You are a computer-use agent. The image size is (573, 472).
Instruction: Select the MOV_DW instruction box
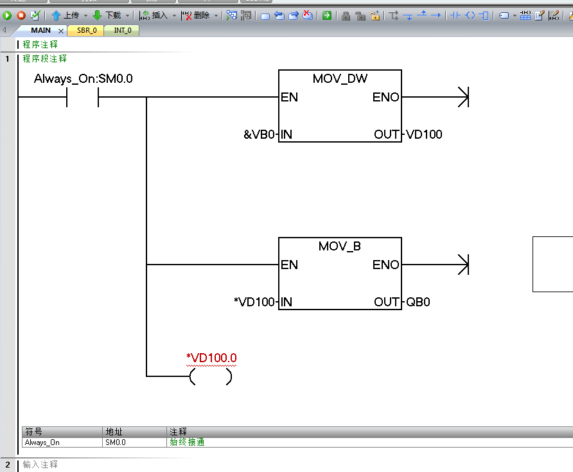(x=340, y=106)
